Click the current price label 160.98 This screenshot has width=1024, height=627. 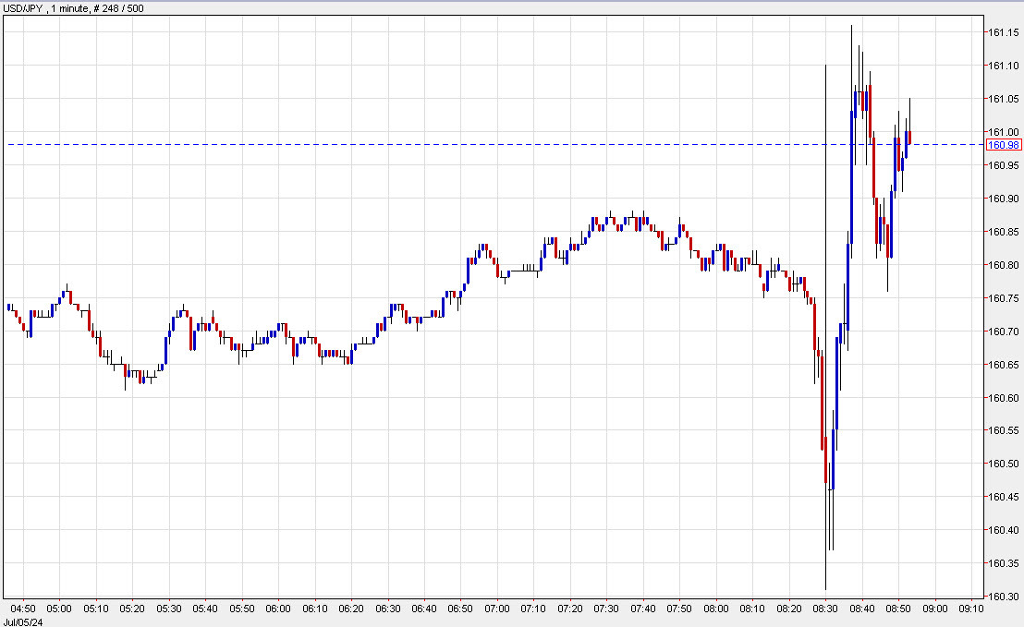[1003, 145]
